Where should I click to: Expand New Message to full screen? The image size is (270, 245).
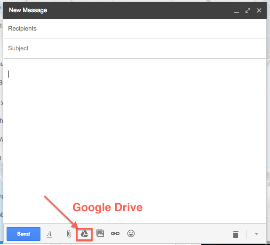point(248,10)
